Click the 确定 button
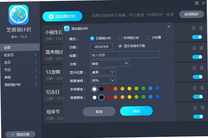This screenshot has height=138, width=208. click(136, 111)
